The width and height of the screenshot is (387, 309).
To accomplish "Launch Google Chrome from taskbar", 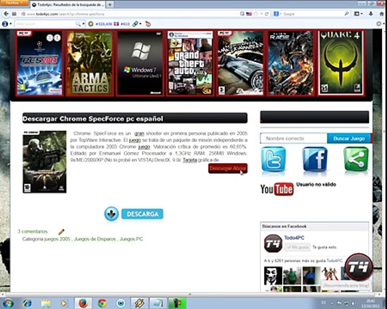I will point(102,303).
